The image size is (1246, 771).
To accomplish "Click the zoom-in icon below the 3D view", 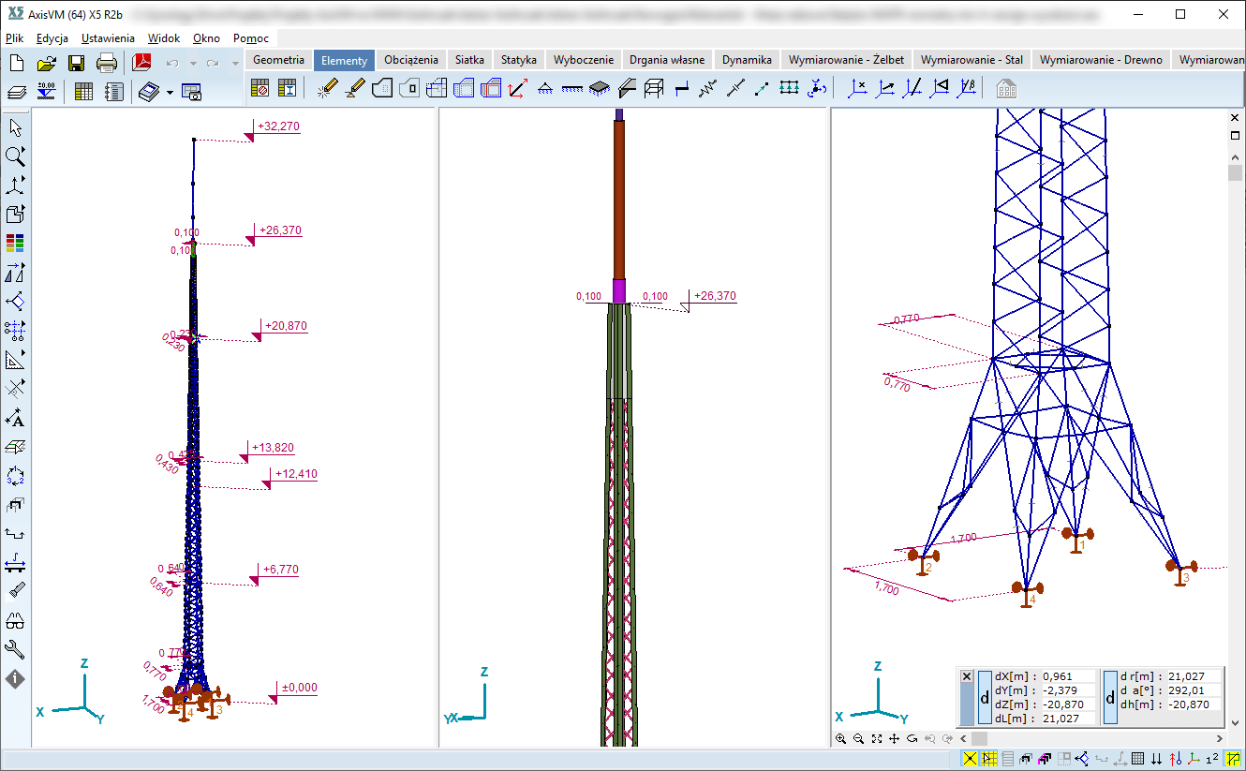I will (840, 739).
